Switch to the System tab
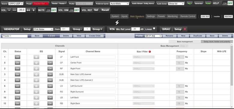Image resolution: width=234 pixels, height=109 pixels. click(115, 17)
